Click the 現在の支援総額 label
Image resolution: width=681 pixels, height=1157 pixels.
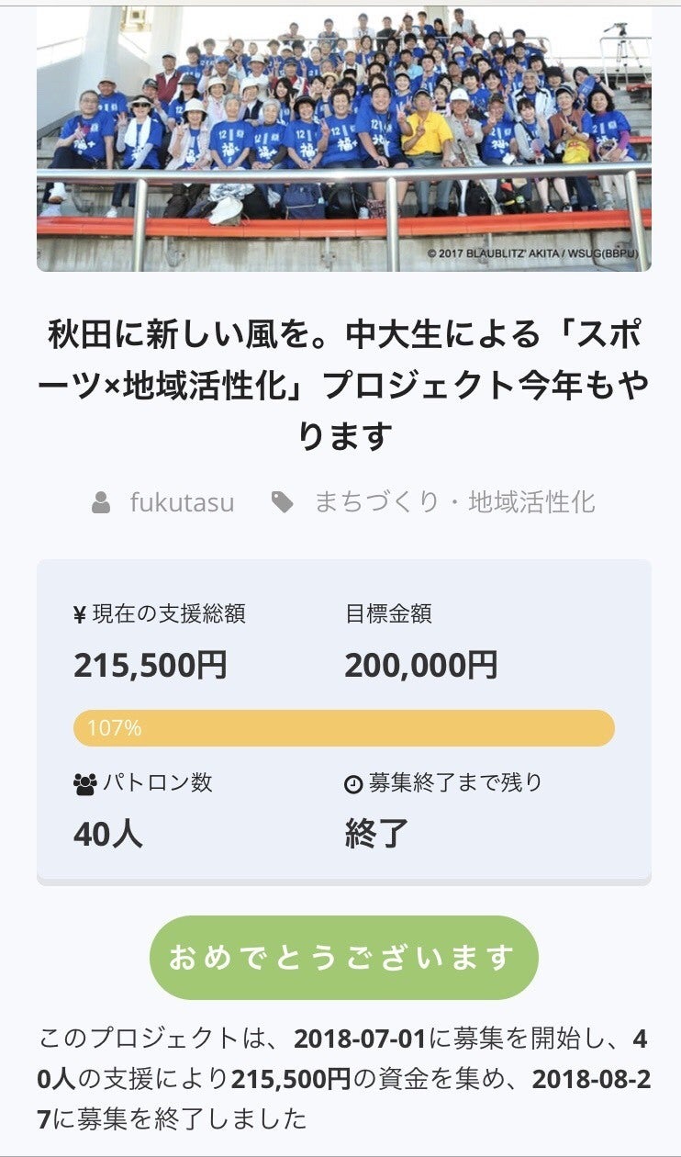coord(169,614)
